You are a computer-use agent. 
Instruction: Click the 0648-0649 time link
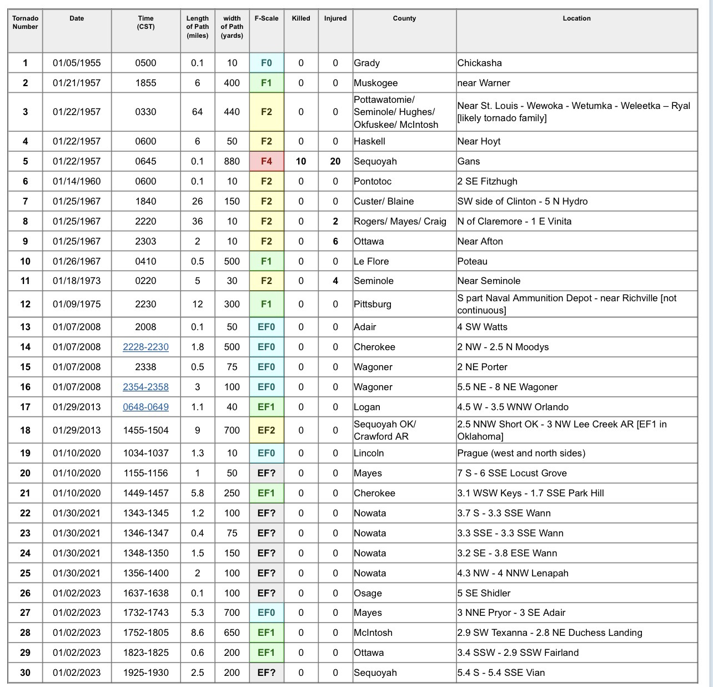click(x=145, y=407)
